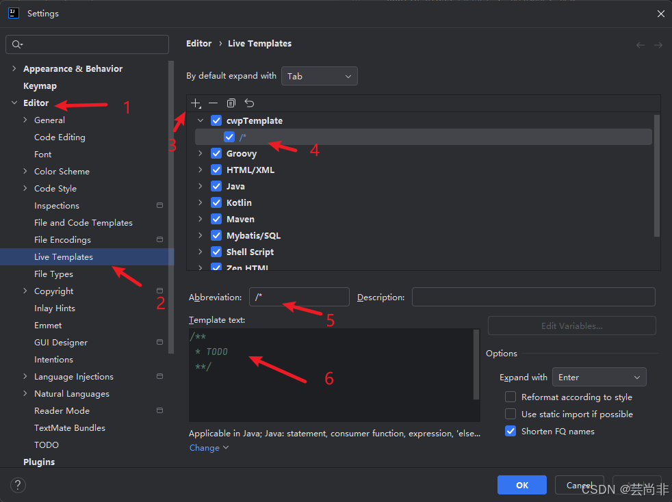
Task: Click the restore deleted defaults undo icon
Action: pyautogui.click(x=249, y=103)
